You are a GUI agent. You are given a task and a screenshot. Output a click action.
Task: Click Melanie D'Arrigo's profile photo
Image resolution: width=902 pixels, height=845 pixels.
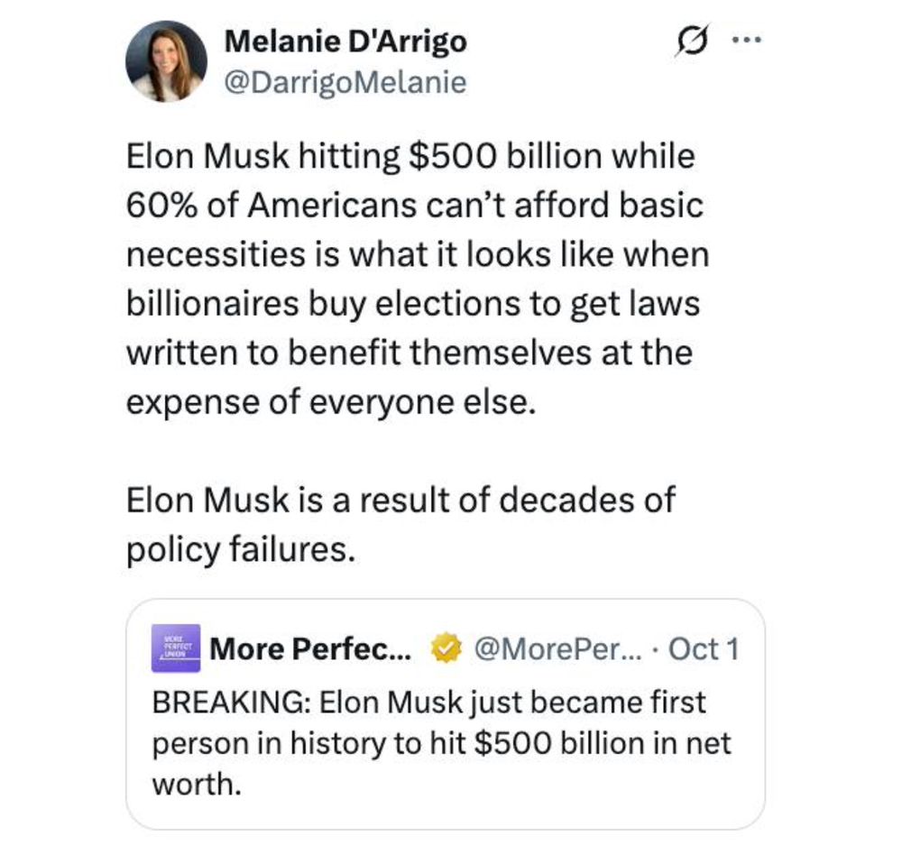tap(166, 61)
